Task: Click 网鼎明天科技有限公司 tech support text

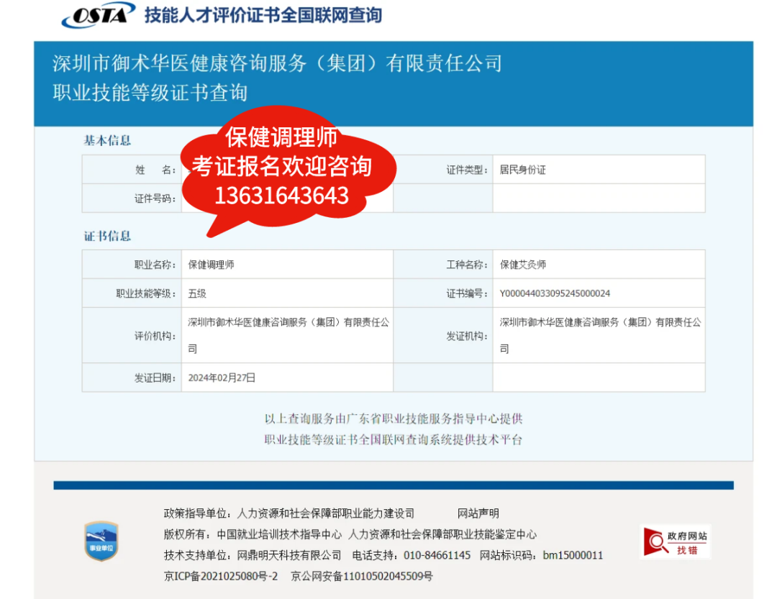Action: tap(289, 555)
